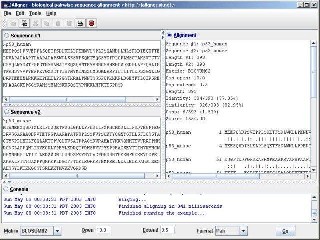Open the Edit menu
The height and width of the screenshot is (240, 320).
coord(20,13)
